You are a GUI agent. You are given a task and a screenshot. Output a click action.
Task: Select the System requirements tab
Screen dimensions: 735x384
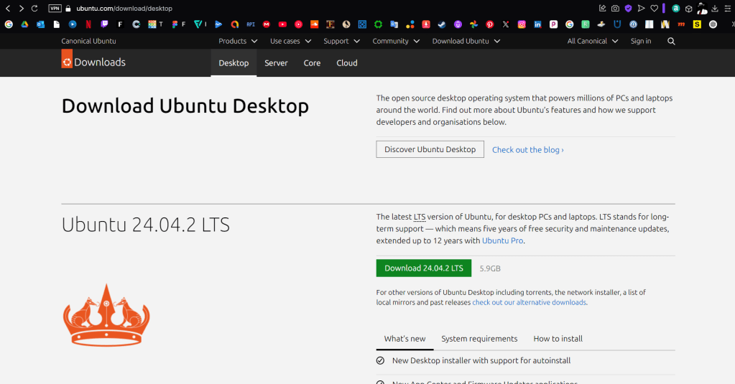click(x=479, y=339)
